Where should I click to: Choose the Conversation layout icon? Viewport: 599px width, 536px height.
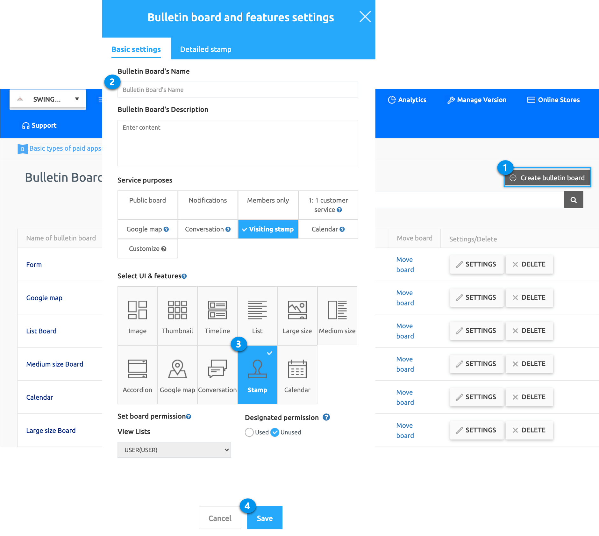click(x=217, y=369)
